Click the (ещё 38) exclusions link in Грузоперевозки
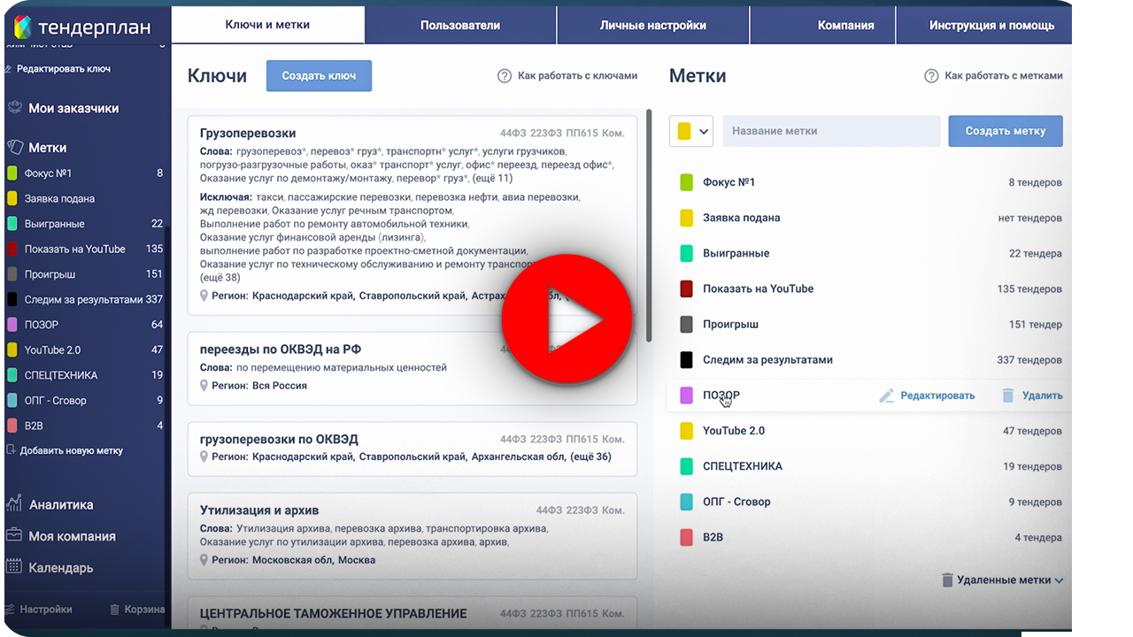 tap(222, 277)
